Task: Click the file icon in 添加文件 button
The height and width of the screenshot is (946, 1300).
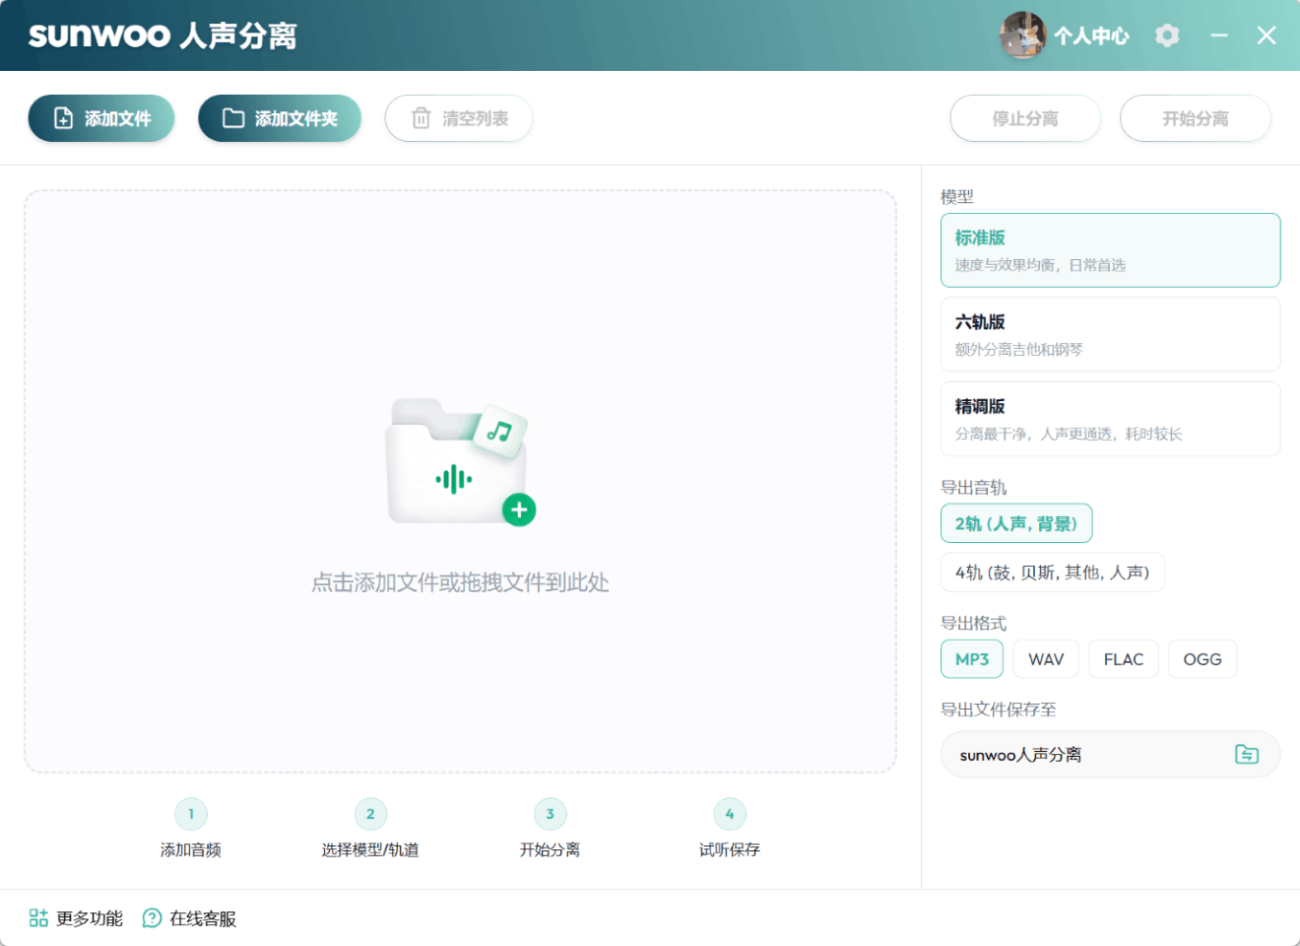Action: pos(64,118)
